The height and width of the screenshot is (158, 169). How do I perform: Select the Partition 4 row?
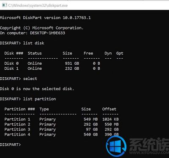(x=62, y=134)
